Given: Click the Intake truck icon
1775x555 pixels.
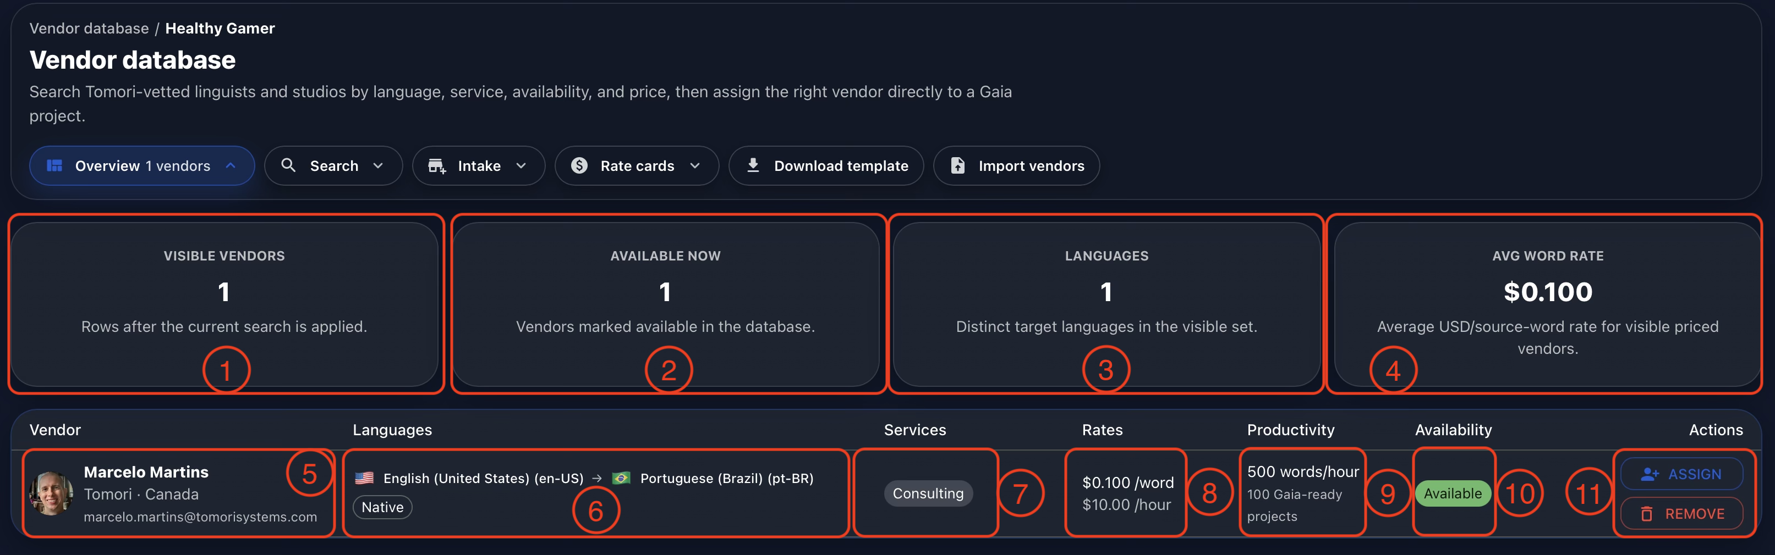Looking at the screenshot, I should (x=437, y=166).
